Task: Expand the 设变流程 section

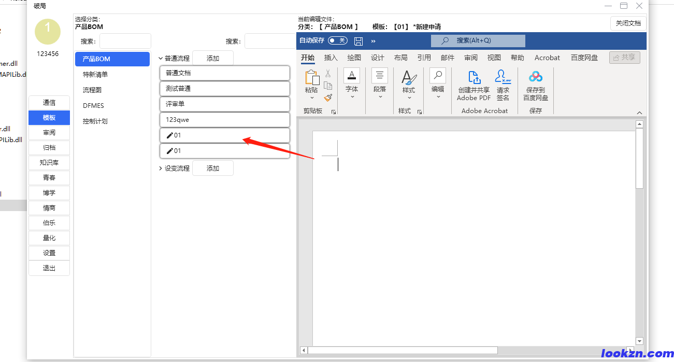Action: click(161, 169)
